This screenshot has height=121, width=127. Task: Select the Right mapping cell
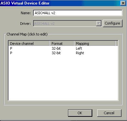80,53
